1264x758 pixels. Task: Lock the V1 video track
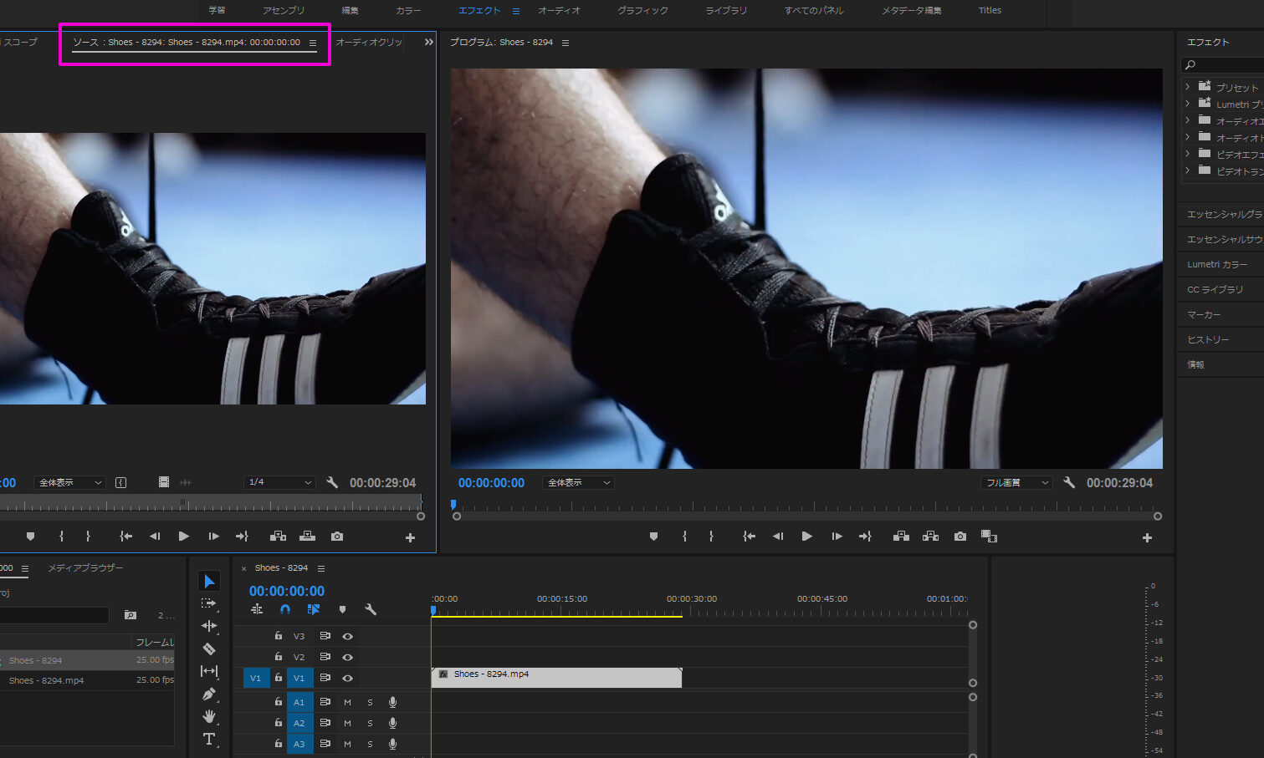pos(279,678)
